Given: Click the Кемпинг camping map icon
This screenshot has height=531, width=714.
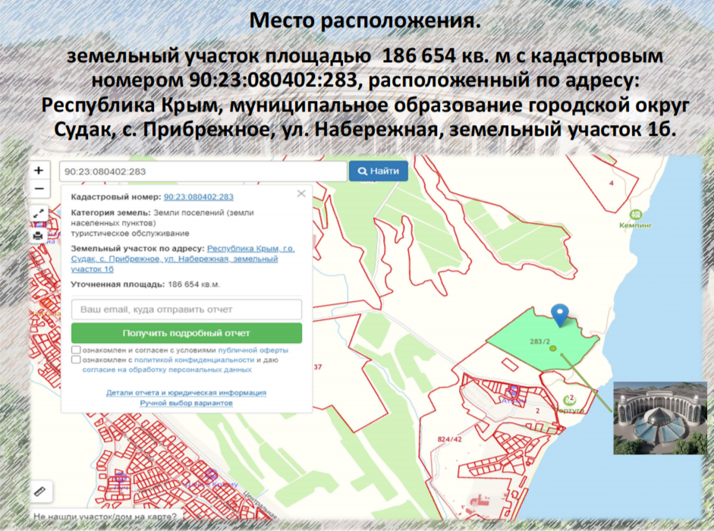Looking at the screenshot, I should (x=636, y=215).
